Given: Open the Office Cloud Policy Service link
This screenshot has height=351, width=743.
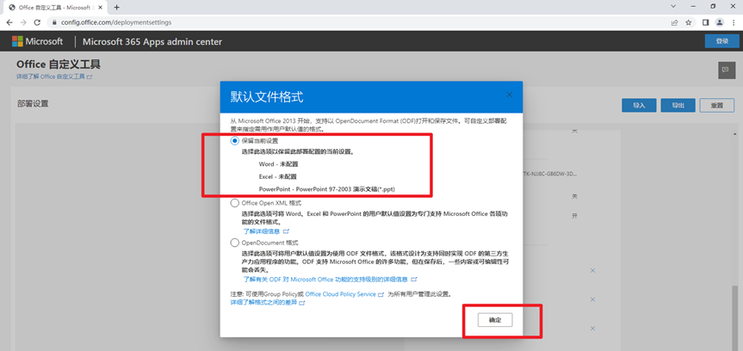Looking at the screenshot, I should pos(340,294).
